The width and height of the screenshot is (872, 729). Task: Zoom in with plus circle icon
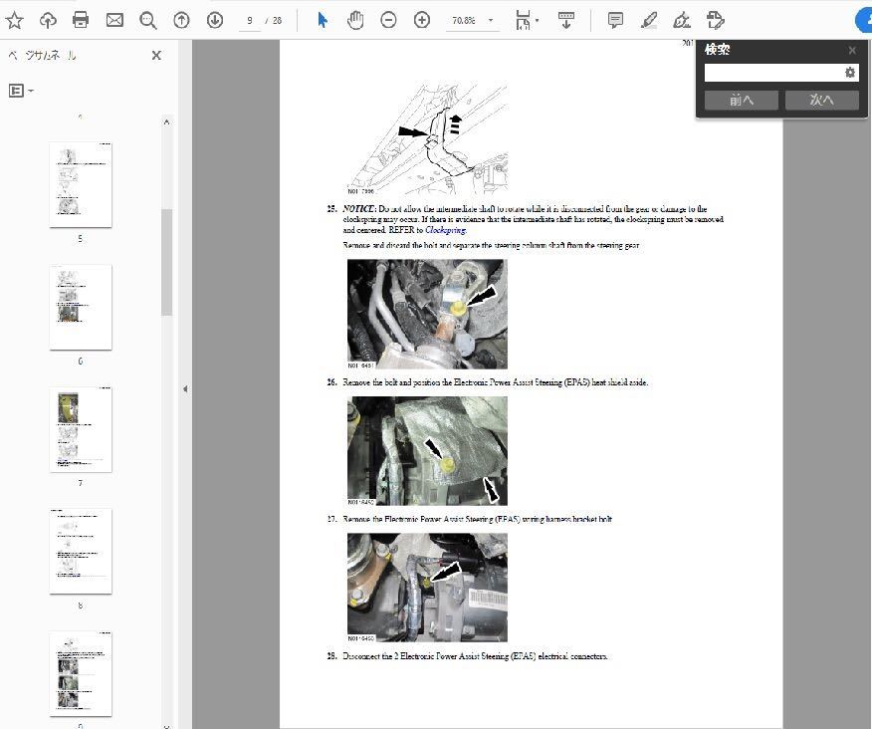coord(422,21)
